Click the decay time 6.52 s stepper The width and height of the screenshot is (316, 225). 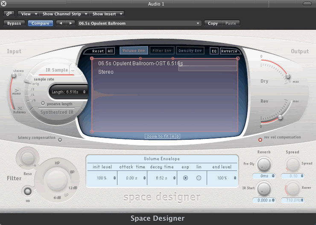click(x=174, y=178)
